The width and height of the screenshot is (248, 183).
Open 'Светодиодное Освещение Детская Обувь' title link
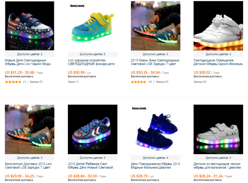tap(218, 62)
